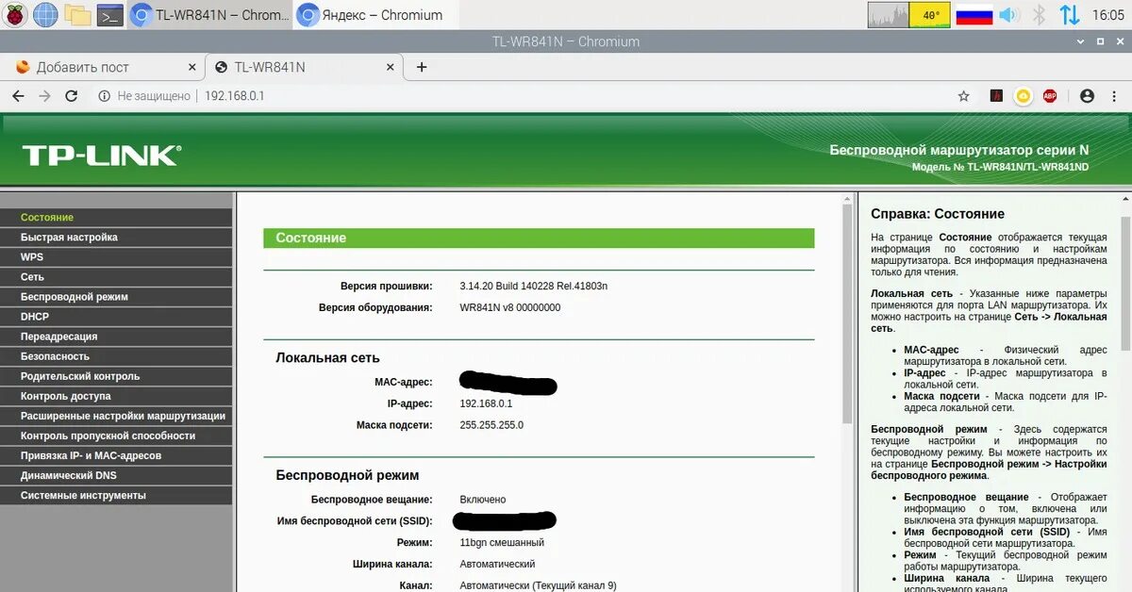Viewport: 1132px width, 592px height.
Task: Open the CPU usage monitor graph
Action: point(888,15)
